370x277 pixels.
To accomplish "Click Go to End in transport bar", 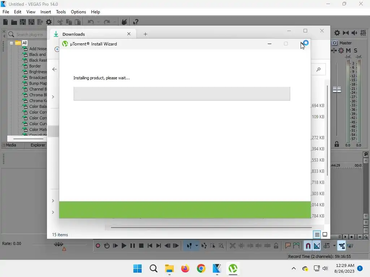I will coord(159,246).
